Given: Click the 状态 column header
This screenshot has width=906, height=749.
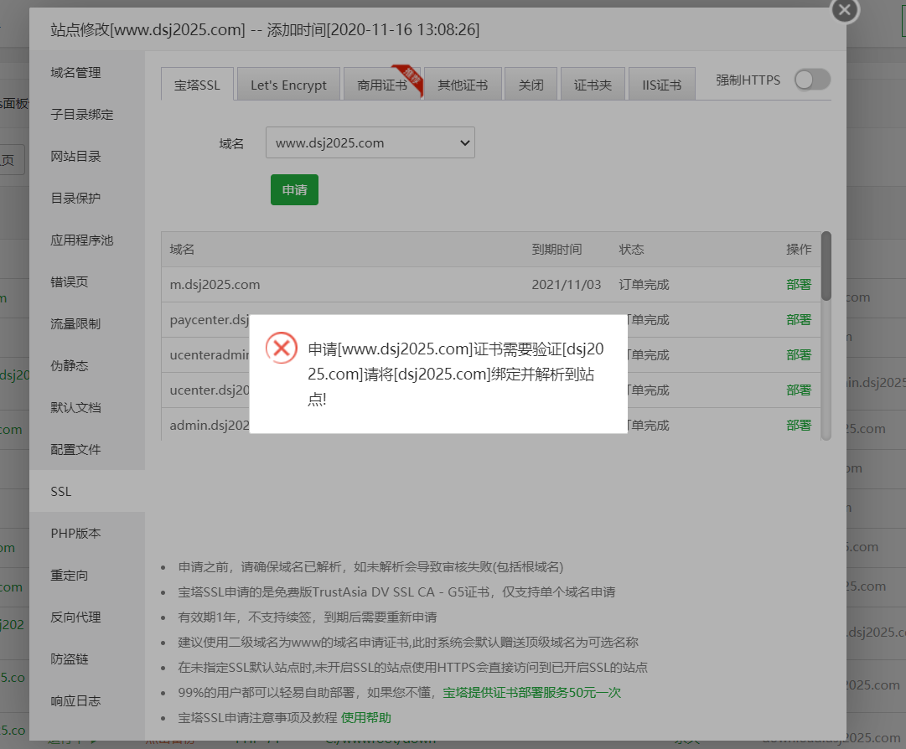Looking at the screenshot, I should pyautogui.click(x=631, y=249).
